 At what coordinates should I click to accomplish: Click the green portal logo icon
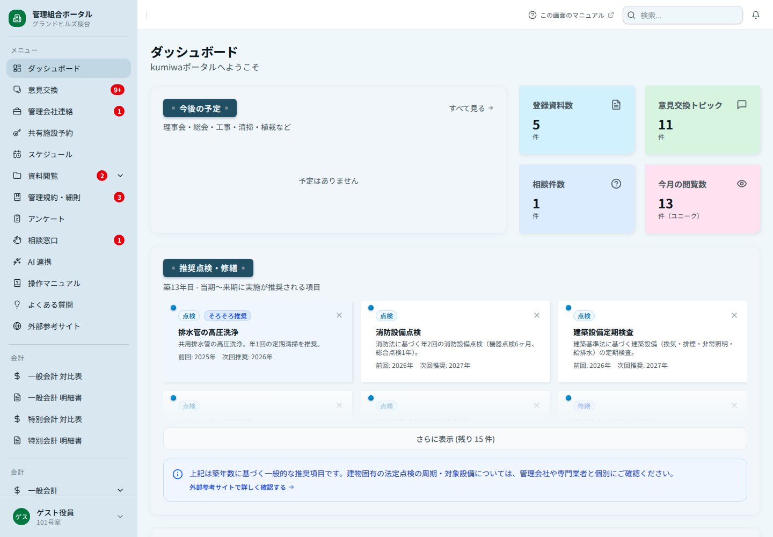tap(17, 18)
